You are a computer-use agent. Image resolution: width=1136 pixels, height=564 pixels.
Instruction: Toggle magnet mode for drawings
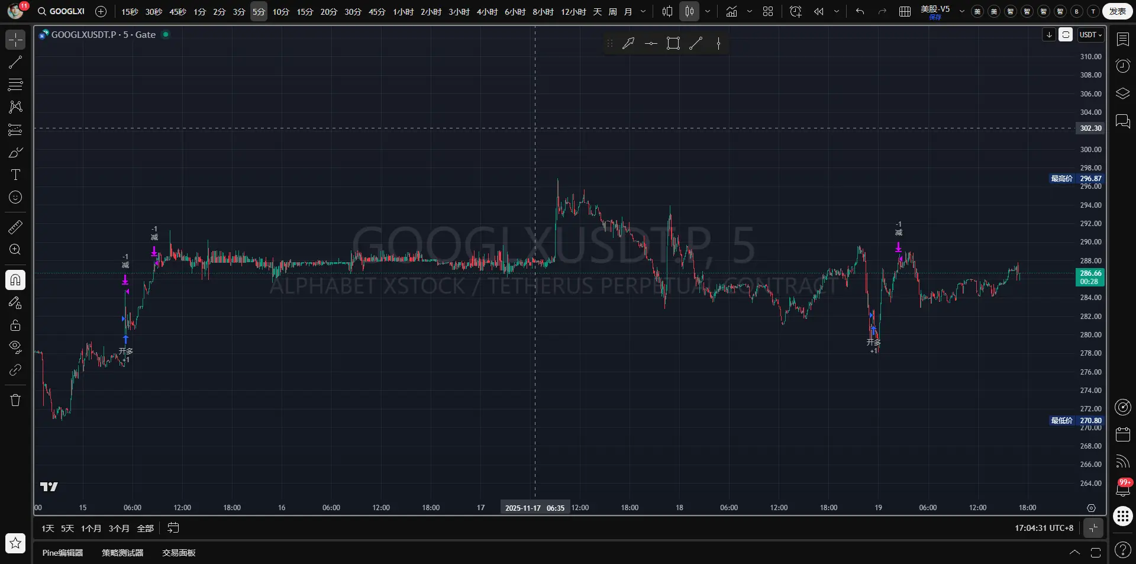point(15,279)
